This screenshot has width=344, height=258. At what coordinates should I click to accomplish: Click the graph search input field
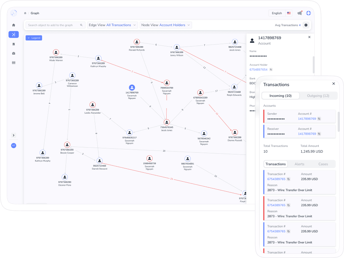[x=54, y=25]
